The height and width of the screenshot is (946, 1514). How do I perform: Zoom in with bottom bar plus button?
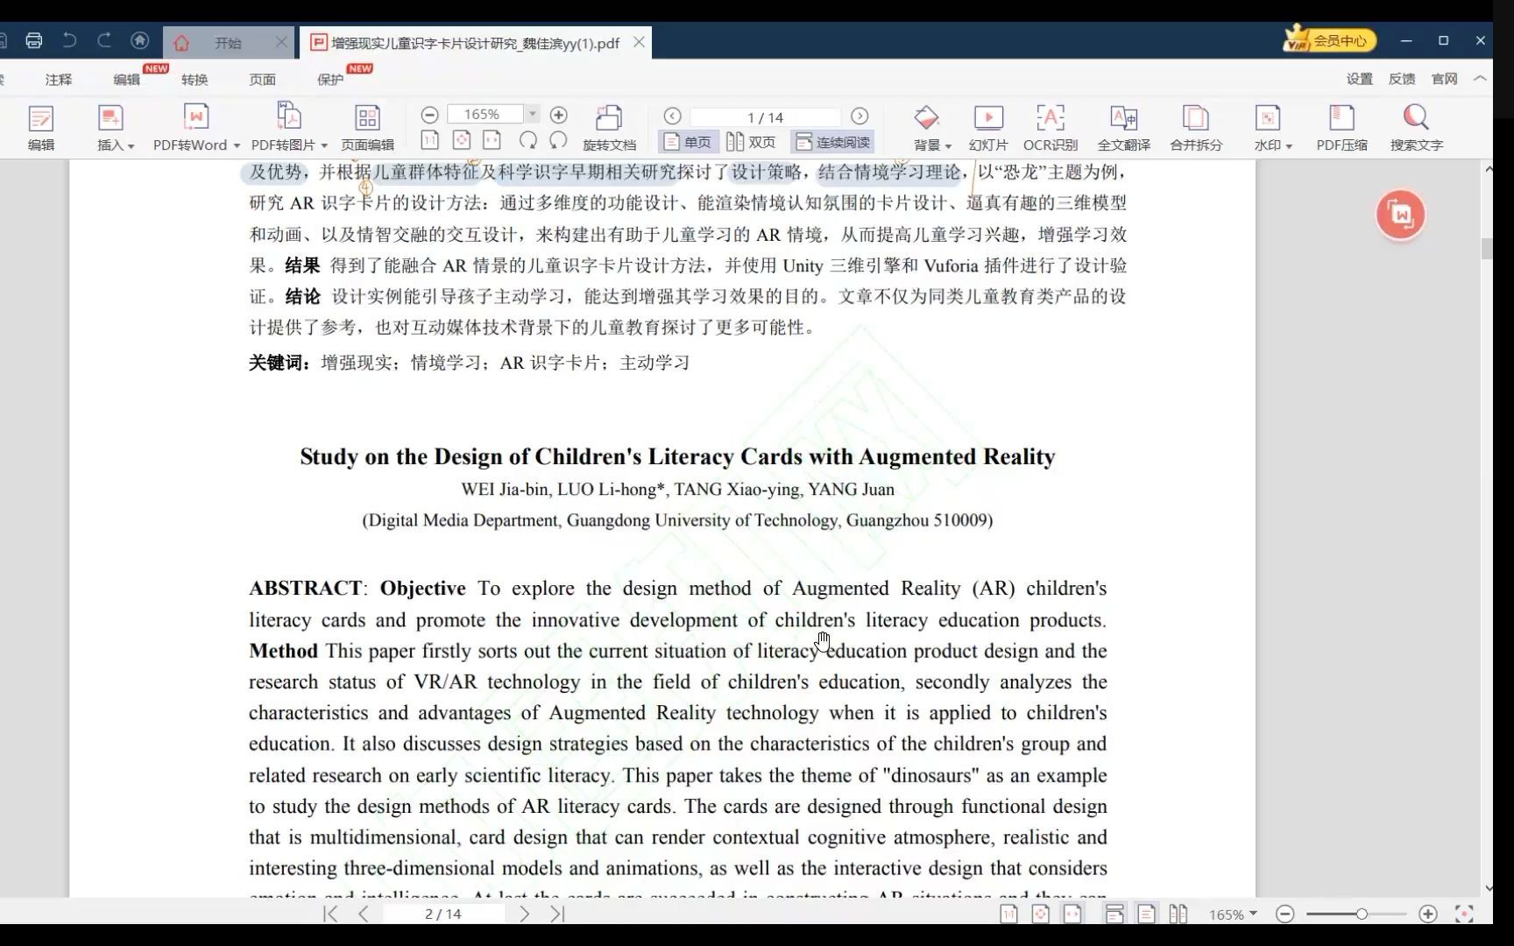point(1427,914)
